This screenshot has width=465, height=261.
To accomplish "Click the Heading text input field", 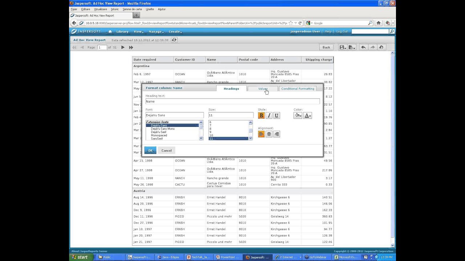I will (232, 101).
